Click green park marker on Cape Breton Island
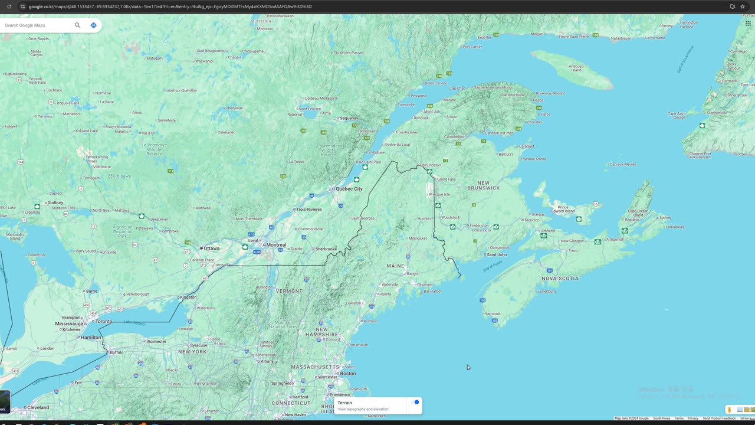The height and width of the screenshot is (425, 755). (x=625, y=231)
